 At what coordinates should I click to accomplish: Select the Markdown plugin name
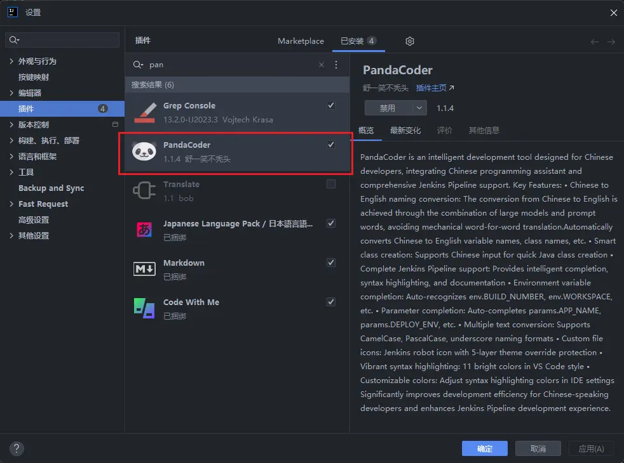[x=184, y=263]
